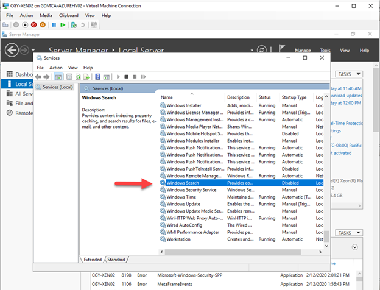This screenshot has width=380, height=290.
Task: Expand the circled chevron under lower TASKS
Action: [x=354, y=247]
